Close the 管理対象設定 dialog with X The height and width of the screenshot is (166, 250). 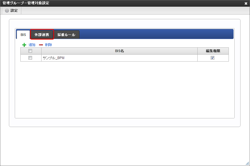click(246, 3)
